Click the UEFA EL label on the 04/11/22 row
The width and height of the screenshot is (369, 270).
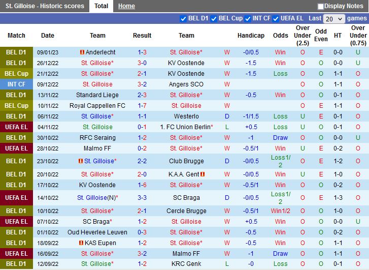pos(16,127)
